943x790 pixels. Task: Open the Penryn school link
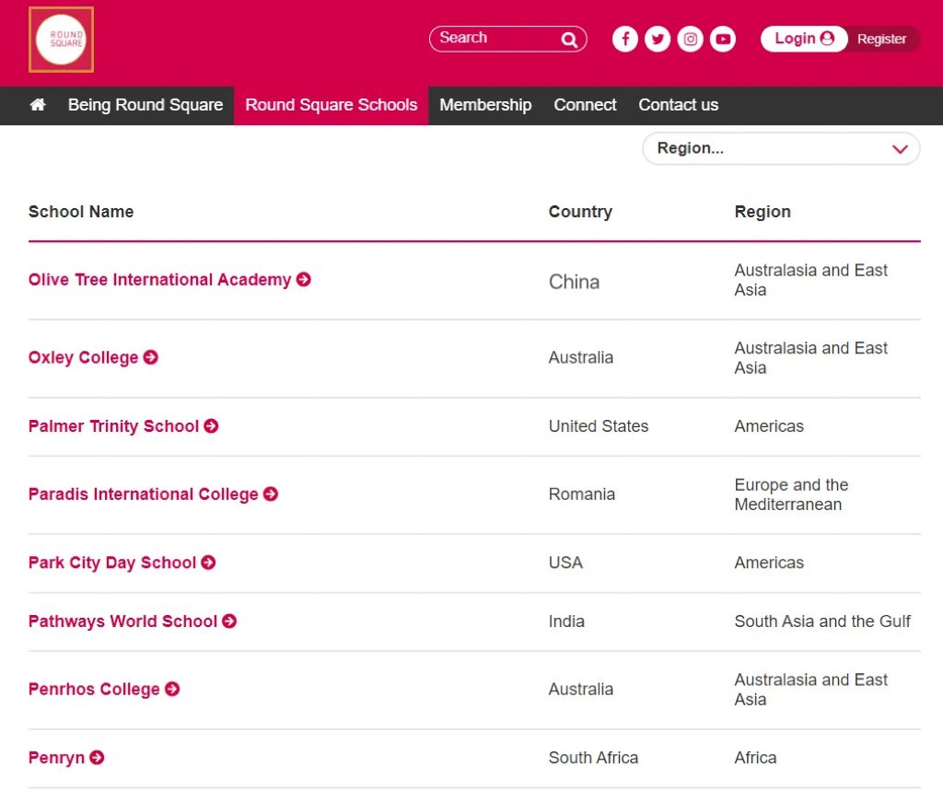click(56, 758)
